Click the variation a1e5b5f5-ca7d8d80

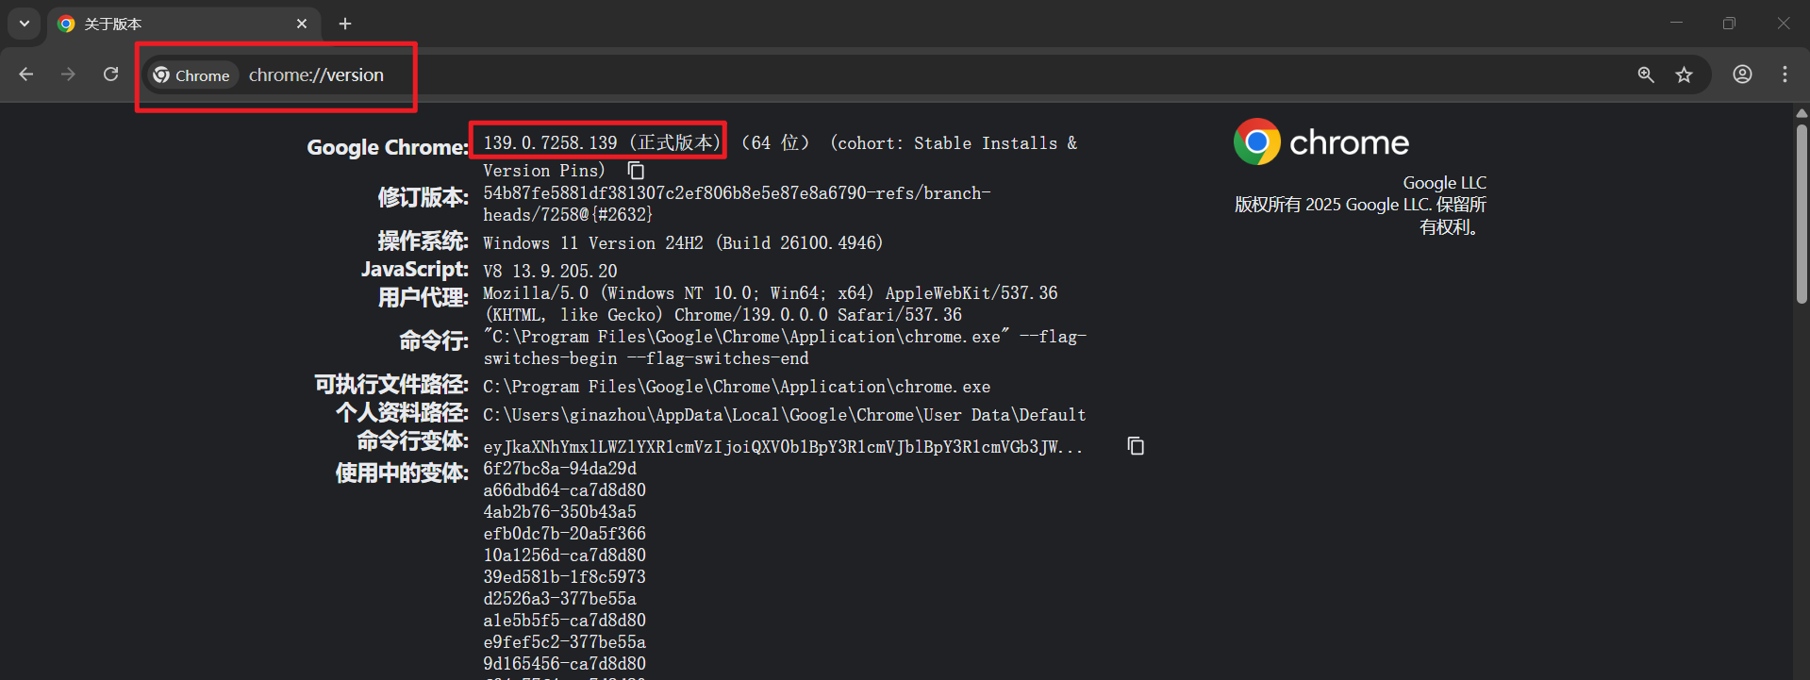tap(565, 621)
